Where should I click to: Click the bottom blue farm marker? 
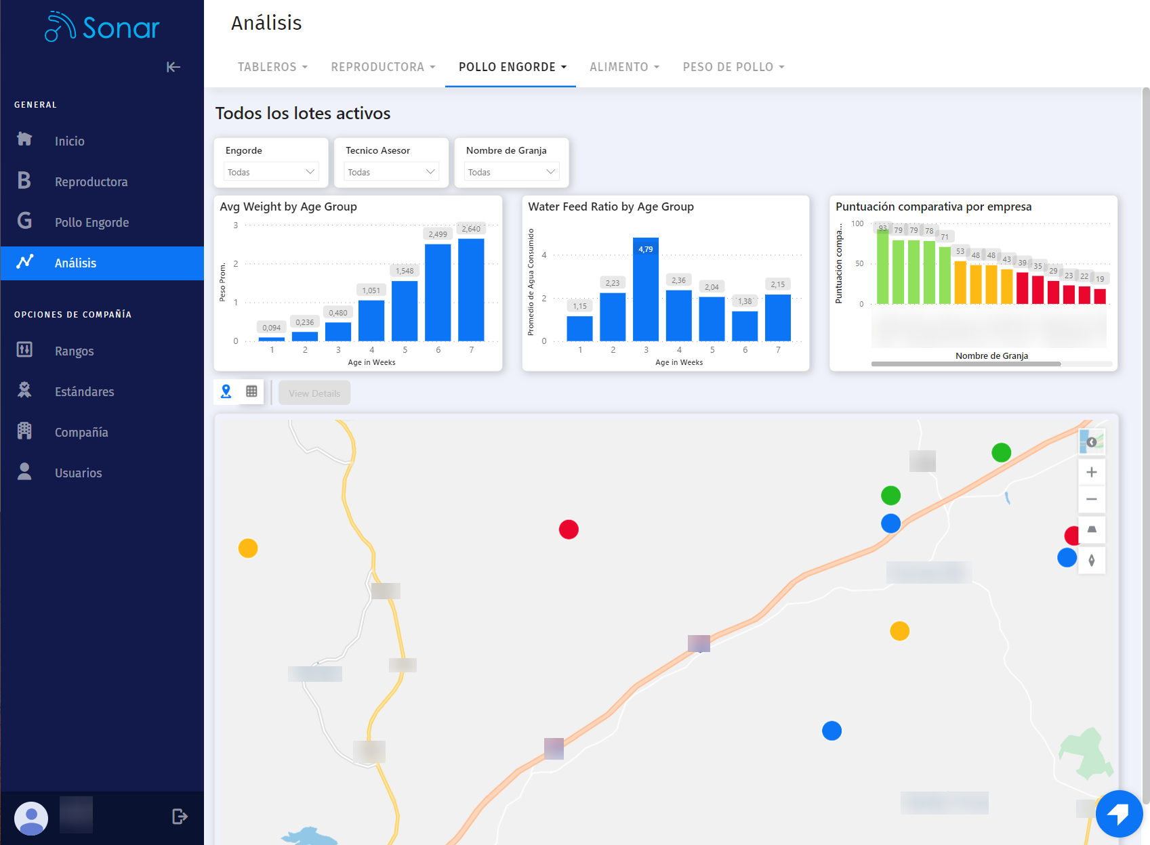[831, 731]
